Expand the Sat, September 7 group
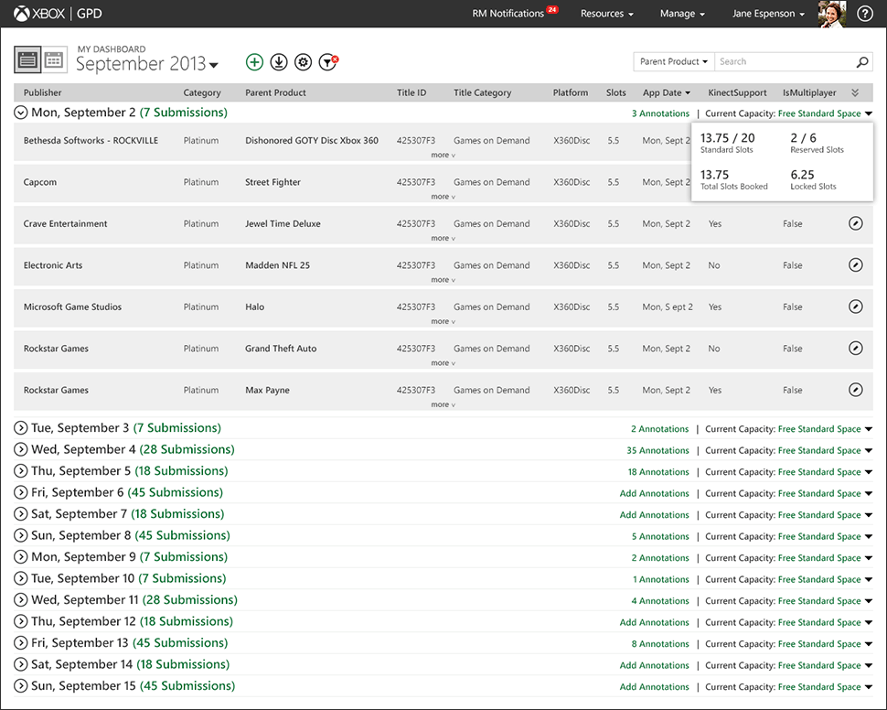 pos(20,514)
